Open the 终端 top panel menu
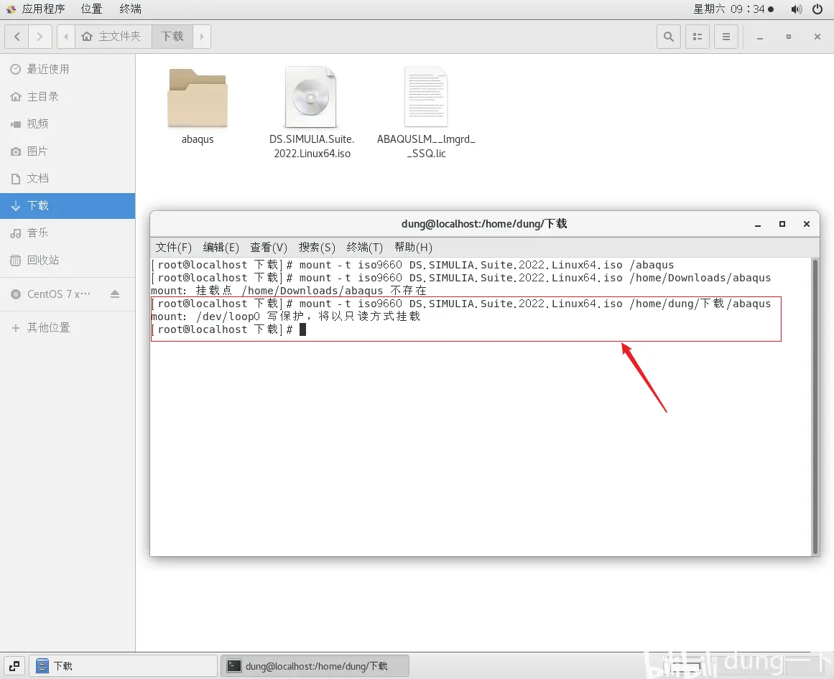 (x=130, y=9)
